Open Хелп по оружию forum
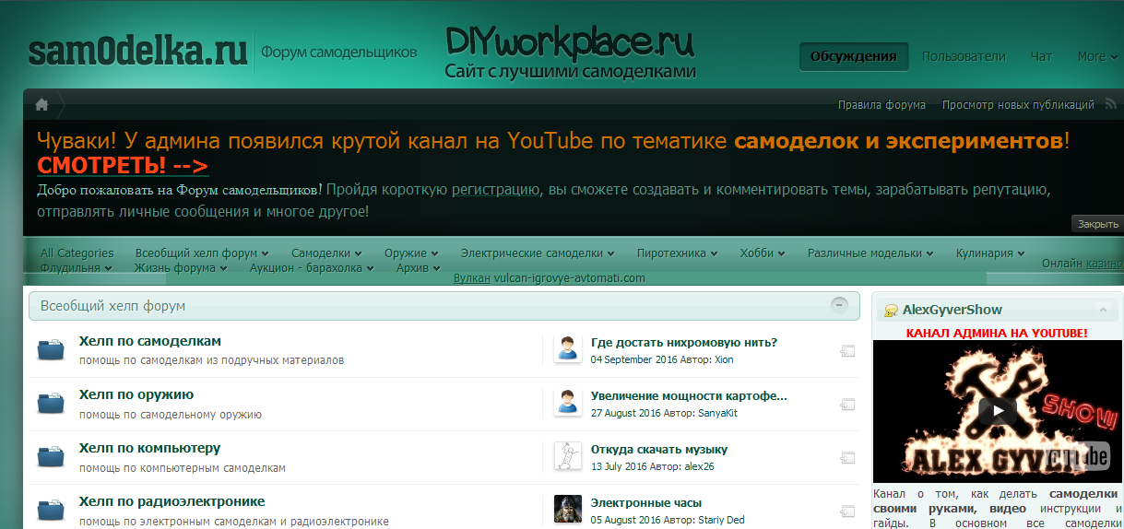This screenshot has height=529, width=1124. 136,394
